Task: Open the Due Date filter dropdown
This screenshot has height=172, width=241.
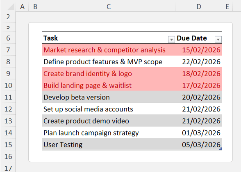Action: [x=218, y=39]
